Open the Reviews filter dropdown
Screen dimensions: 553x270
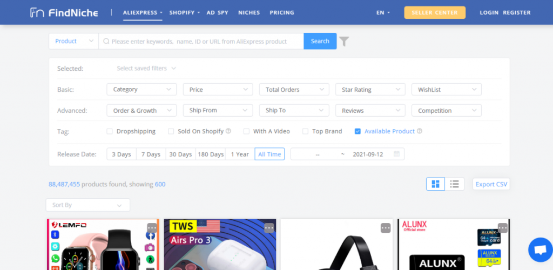pos(370,110)
